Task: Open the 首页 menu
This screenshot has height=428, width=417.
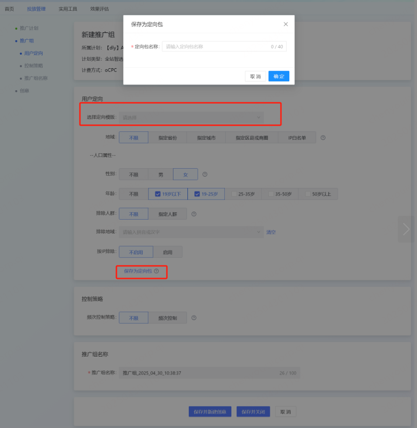Action: (x=9, y=9)
